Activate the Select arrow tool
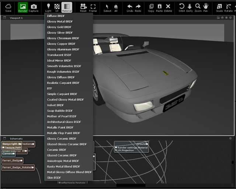The height and width of the screenshot is (189, 236). (x=107, y=8)
